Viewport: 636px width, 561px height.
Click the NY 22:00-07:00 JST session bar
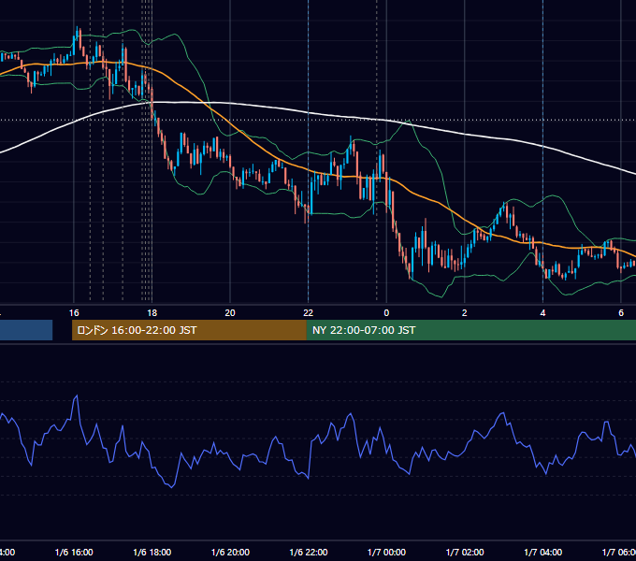coord(470,330)
